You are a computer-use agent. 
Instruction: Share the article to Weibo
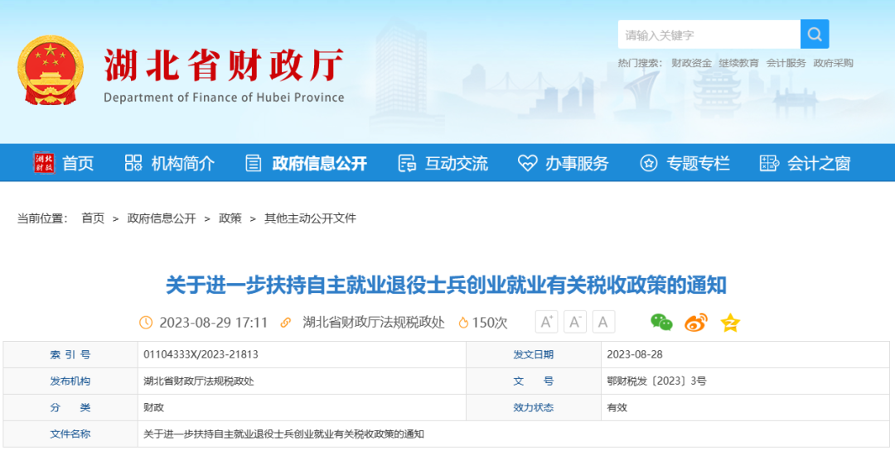695,322
